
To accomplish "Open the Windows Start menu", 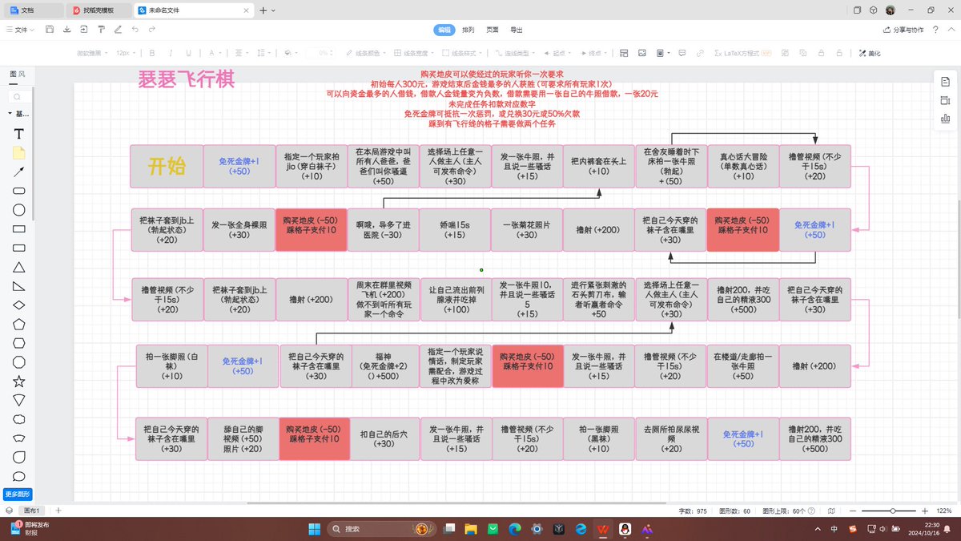I will click(x=313, y=529).
